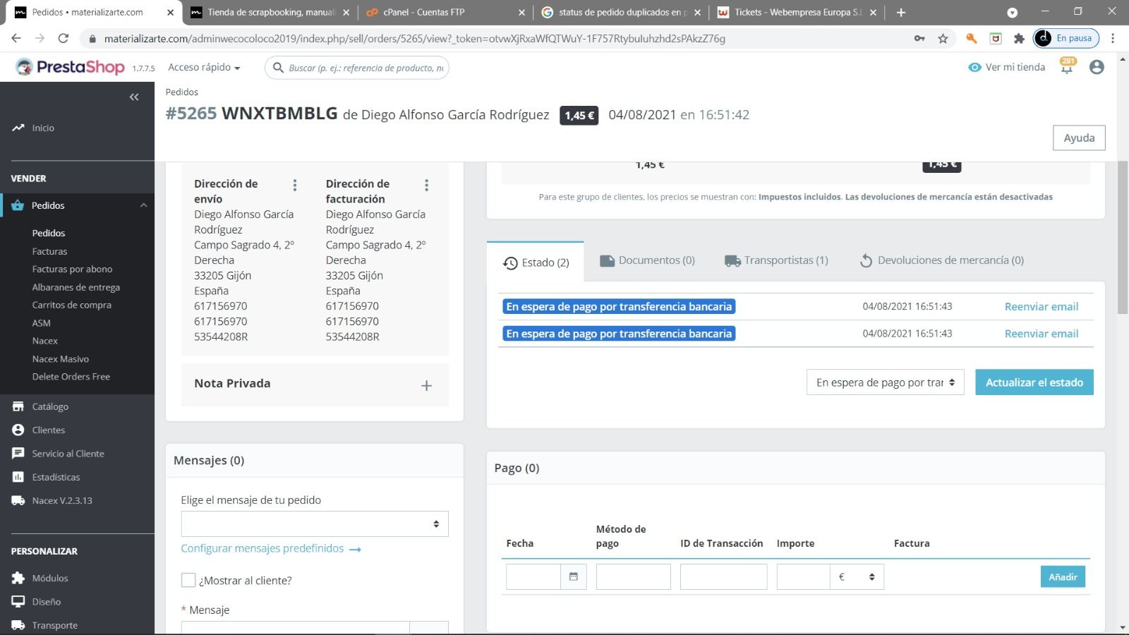Image resolution: width=1129 pixels, height=635 pixels.
Task: Click the browser address bar URL
Action: [415, 39]
